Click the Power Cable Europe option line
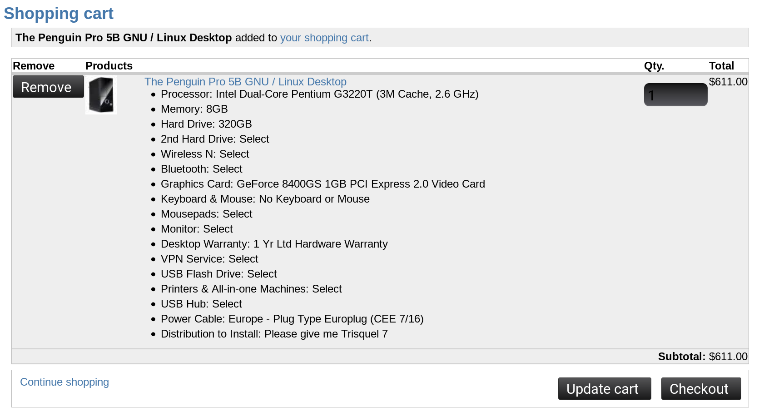759x412 pixels. 292,319
